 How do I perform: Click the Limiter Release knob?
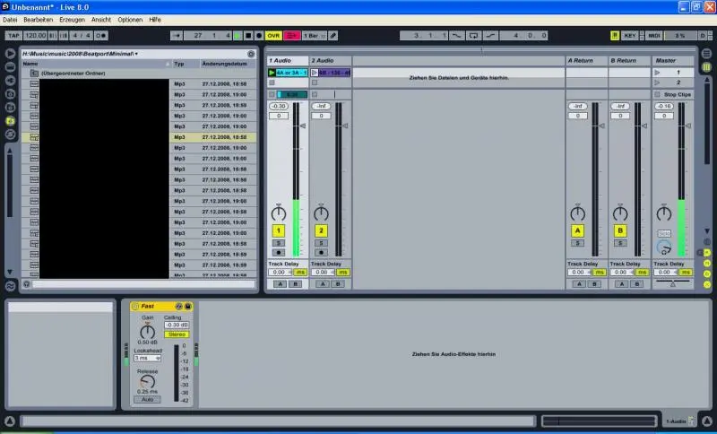(147, 382)
